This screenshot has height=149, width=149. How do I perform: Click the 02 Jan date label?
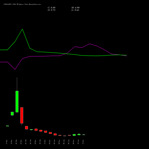[x=54, y=142]
